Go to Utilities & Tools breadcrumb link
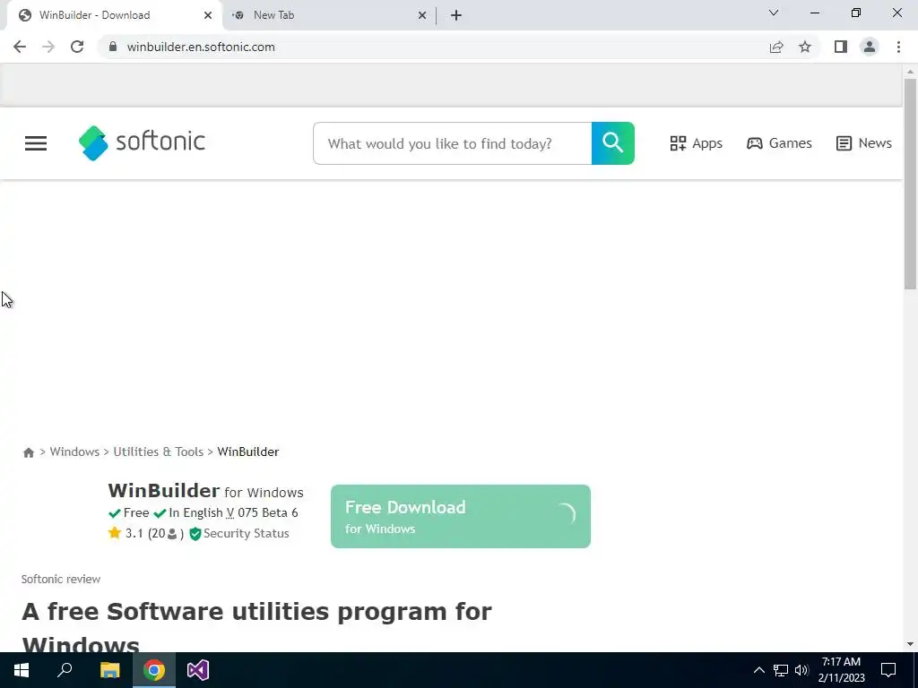The image size is (918, 688). (158, 451)
